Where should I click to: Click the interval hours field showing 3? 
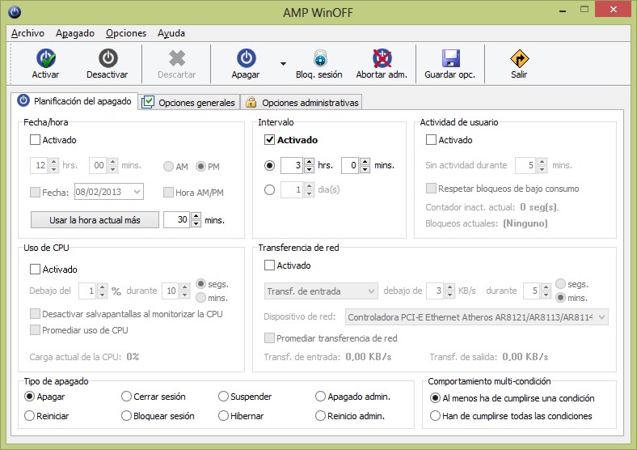click(x=292, y=165)
